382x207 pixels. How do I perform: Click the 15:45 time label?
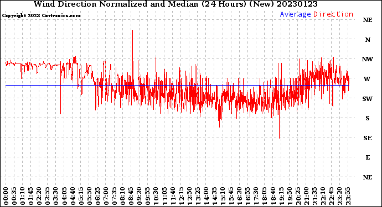coord(231,197)
